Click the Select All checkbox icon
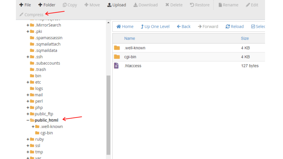 [253, 26]
